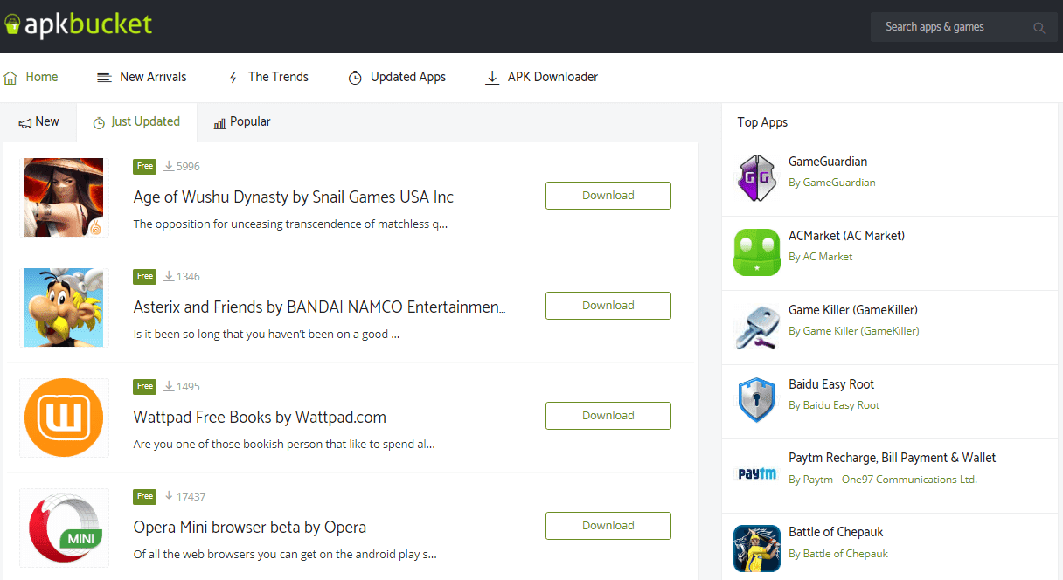Click Free badge on Wattpad
This screenshot has height=580, width=1063.
(145, 386)
